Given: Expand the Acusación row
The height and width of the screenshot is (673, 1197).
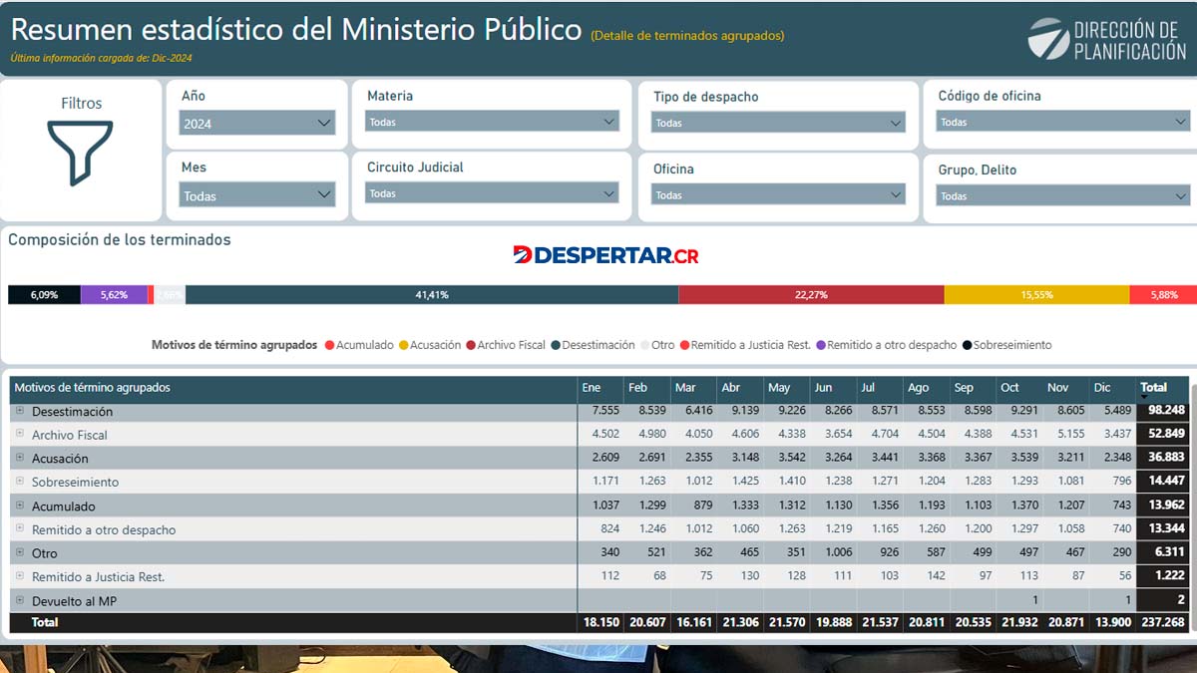Looking at the screenshot, I should [20, 458].
